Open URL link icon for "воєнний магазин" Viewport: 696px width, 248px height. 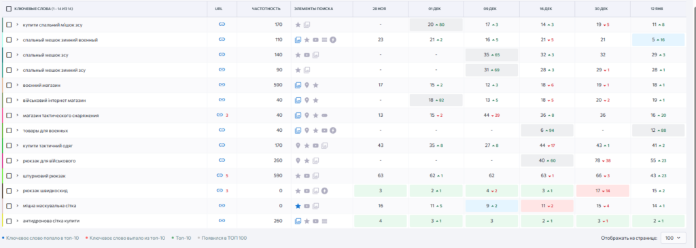coord(222,85)
